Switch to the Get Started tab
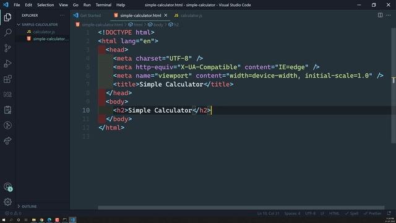Screen dimensions: 396x223 click(x=88, y=15)
